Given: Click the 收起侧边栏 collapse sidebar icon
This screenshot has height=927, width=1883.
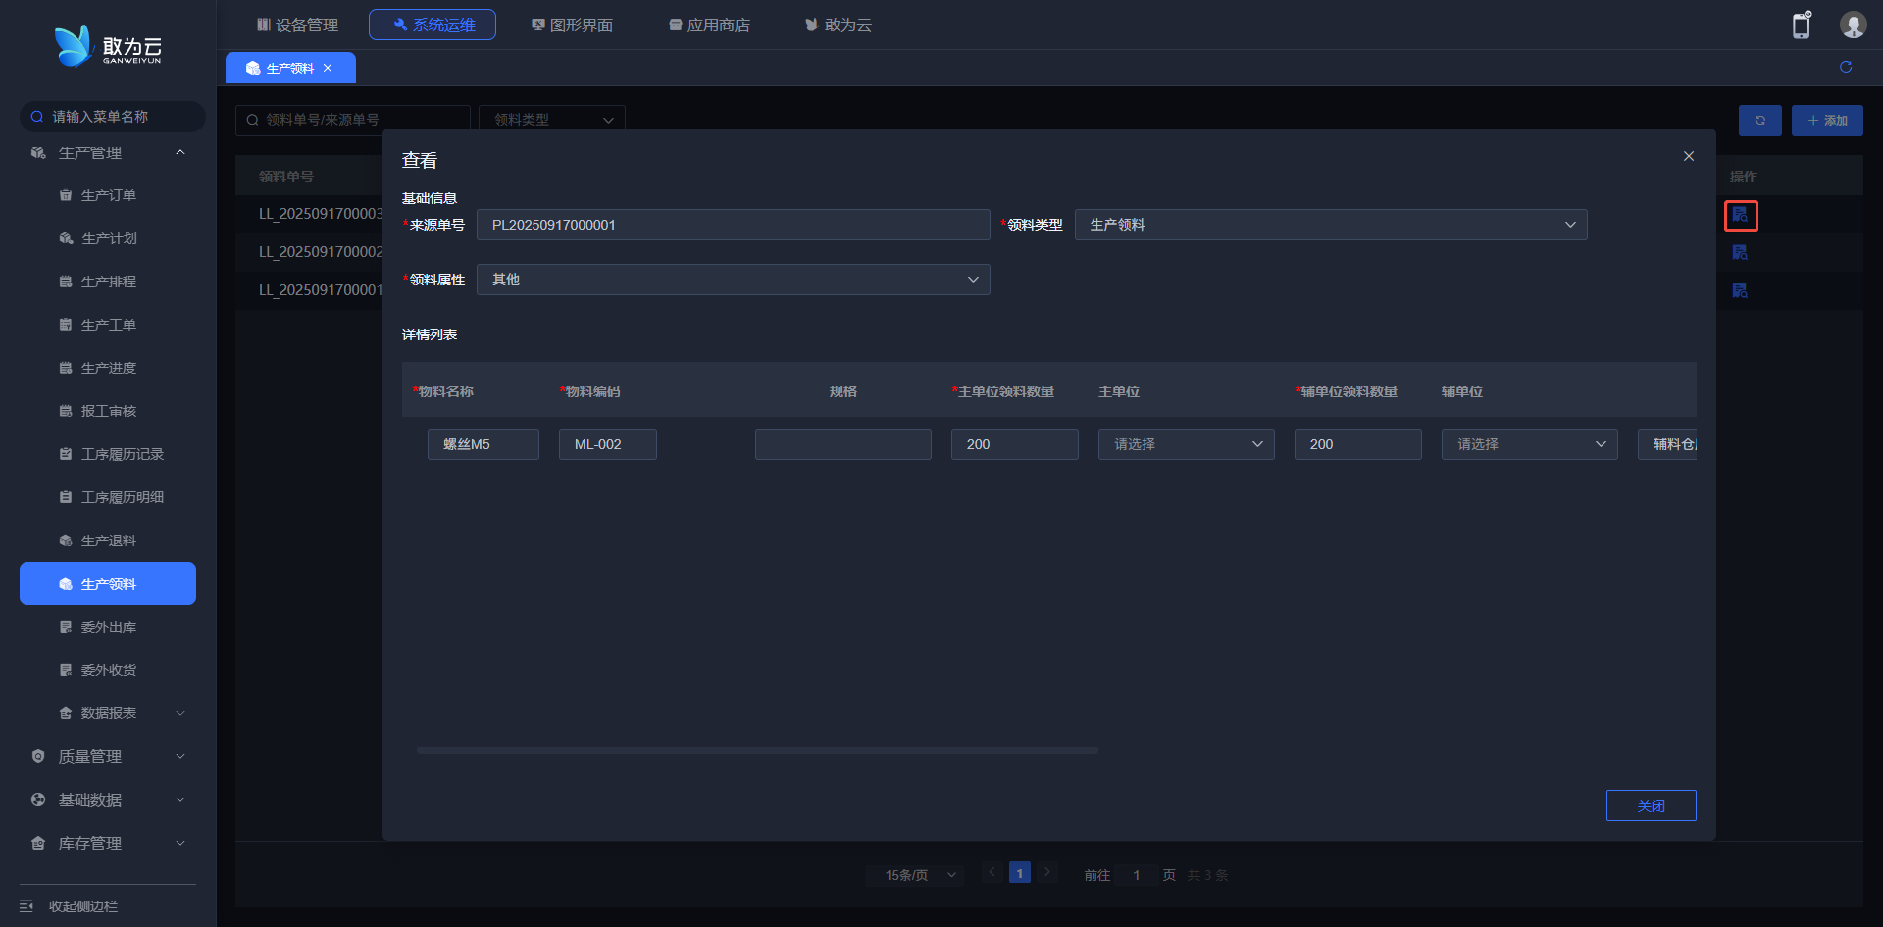Looking at the screenshot, I should (27, 906).
